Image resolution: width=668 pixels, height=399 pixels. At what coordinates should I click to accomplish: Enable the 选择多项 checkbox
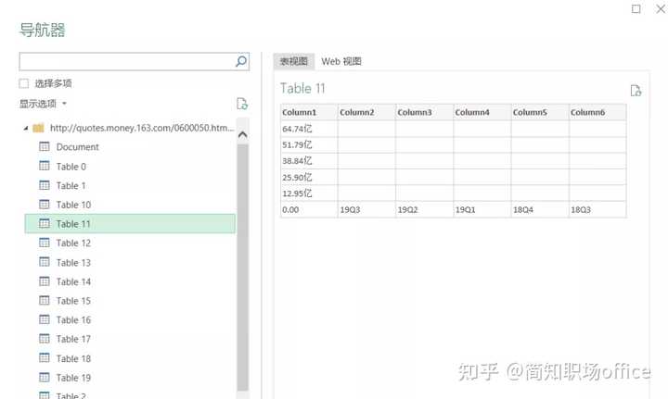(x=24, y=83)
